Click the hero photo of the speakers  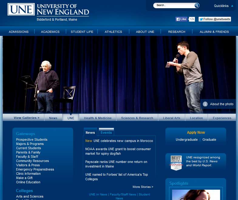point(119,75)
